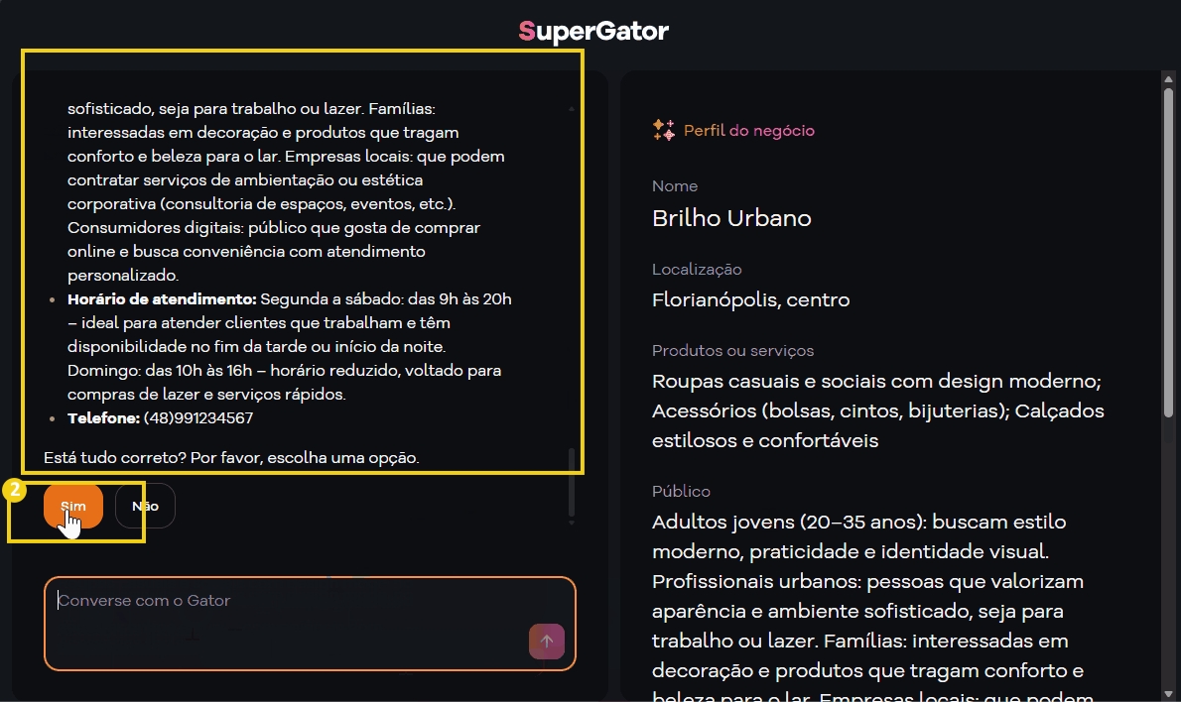
Task: Click the send arrow icon
Action: pos(547,642)
